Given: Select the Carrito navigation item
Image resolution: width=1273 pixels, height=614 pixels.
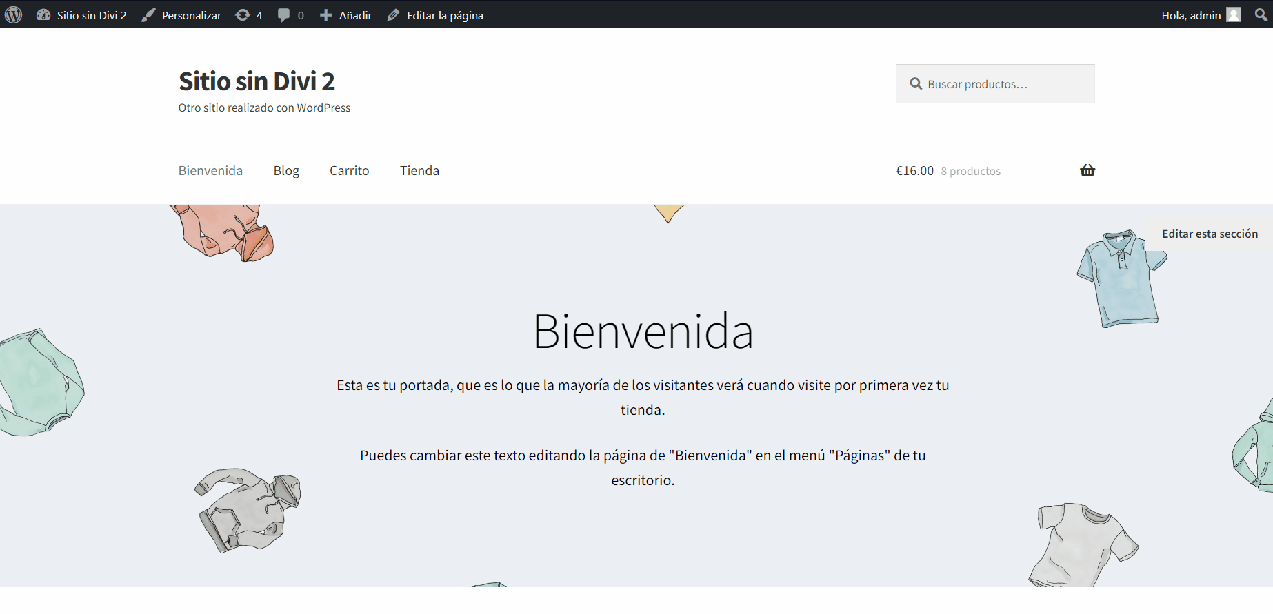Looking at the screenshot, I should [349, 170].
